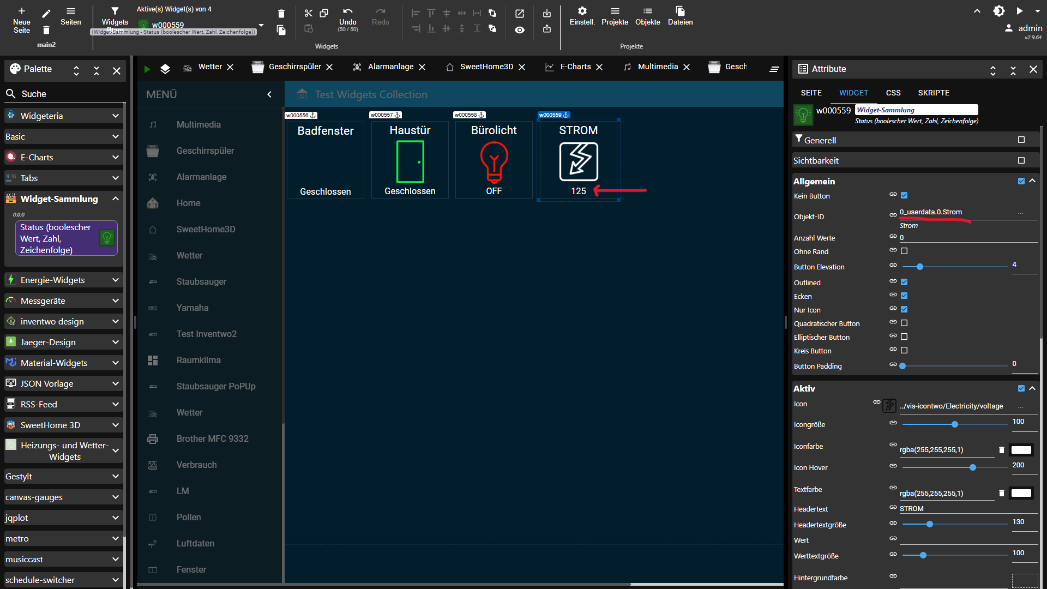Open the tabs overflow hamburger menu
The width and height of the screenshot is (1047, 589).
click(774, 69)
